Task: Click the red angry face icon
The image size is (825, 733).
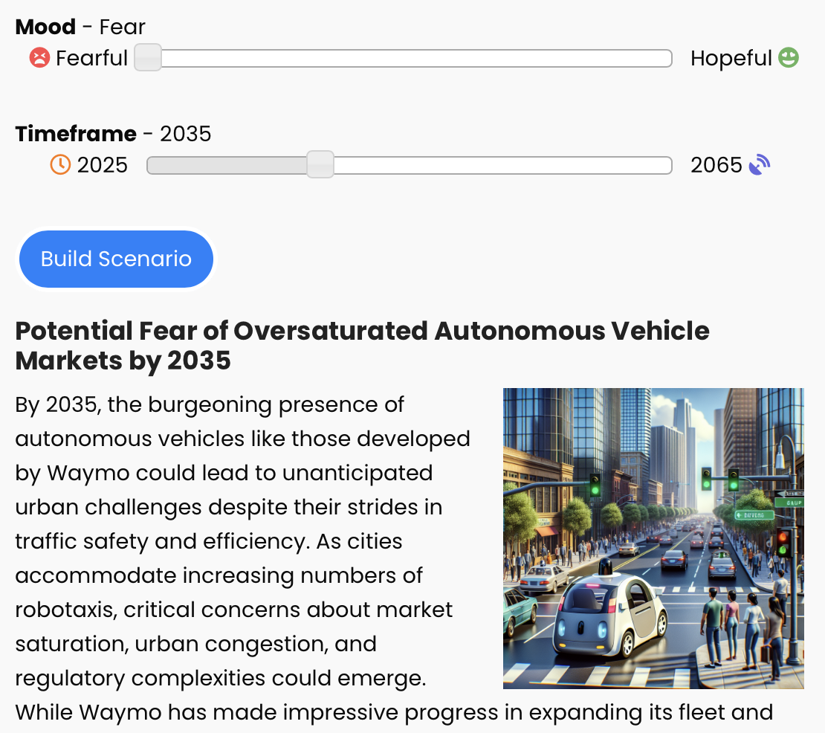Action: pos(39,57)
